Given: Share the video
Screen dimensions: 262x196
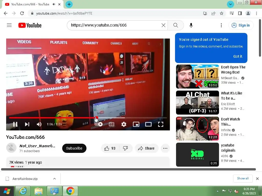Looking at the screenshot, I should 146,148.
